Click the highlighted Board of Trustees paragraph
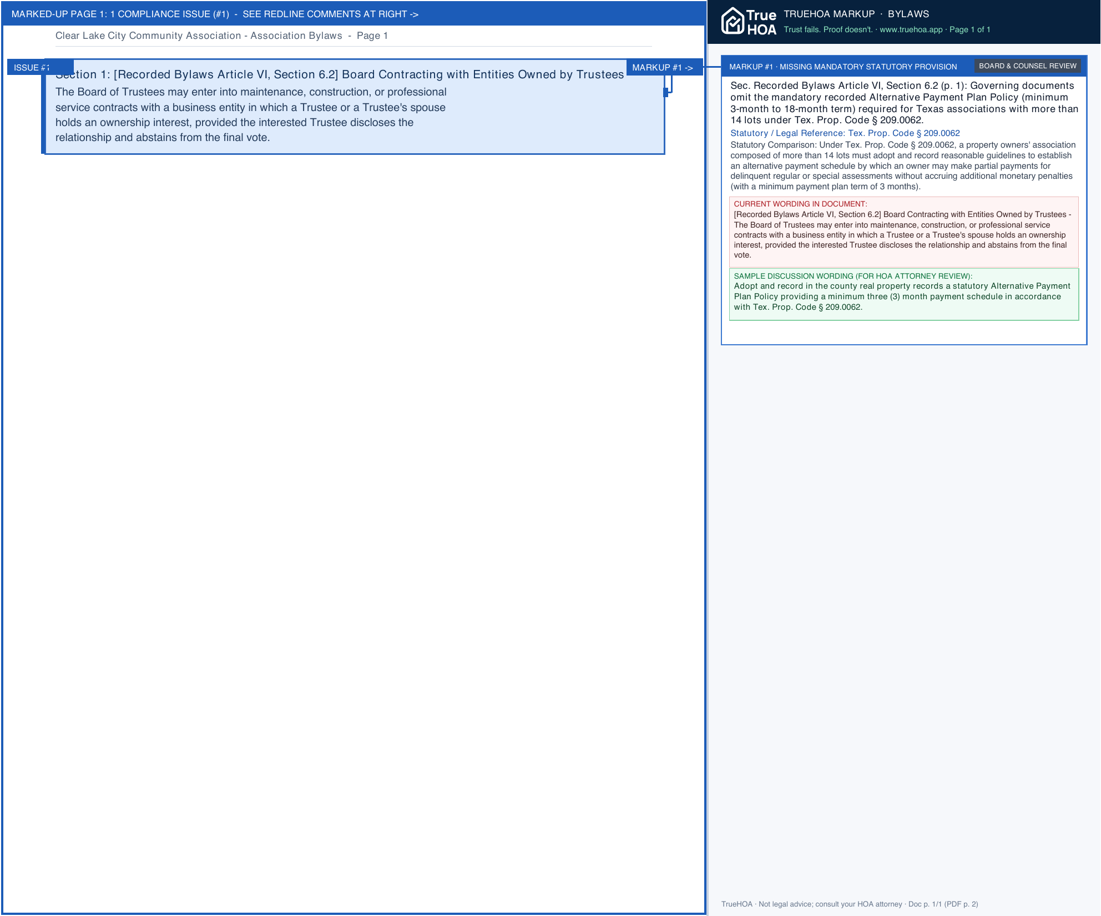The height and width of the screenshot is (916, 1101). [x=251, y=114]
